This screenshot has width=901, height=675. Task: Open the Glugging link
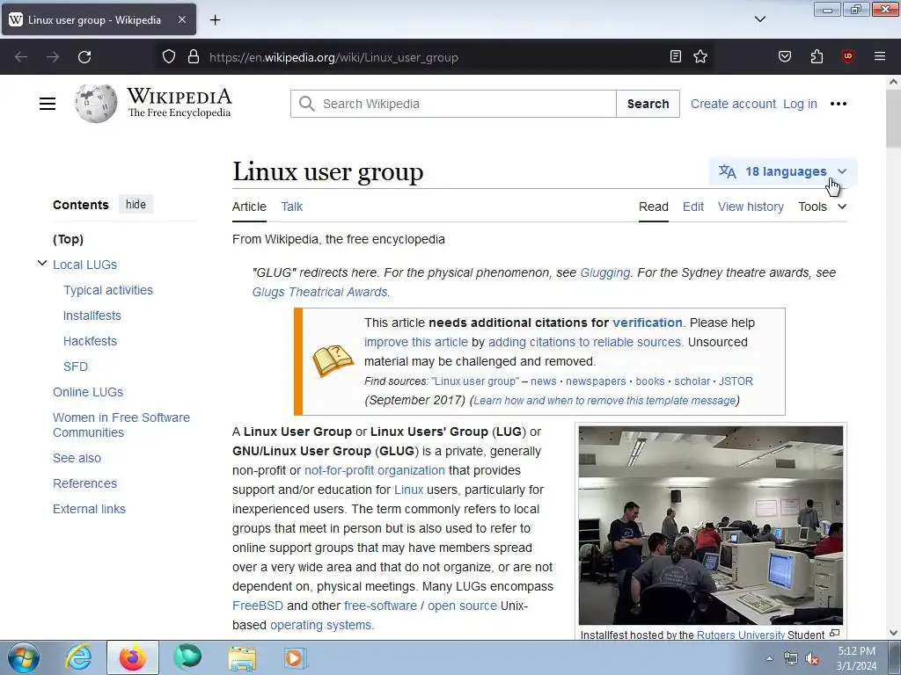[x=605, y=272]
